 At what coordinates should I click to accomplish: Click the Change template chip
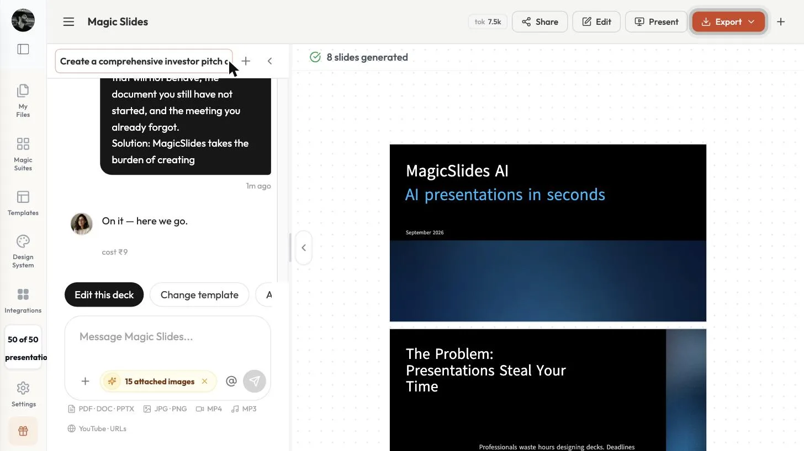click(x=199, y=294)
